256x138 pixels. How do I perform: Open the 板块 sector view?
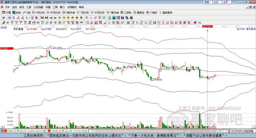17,13
